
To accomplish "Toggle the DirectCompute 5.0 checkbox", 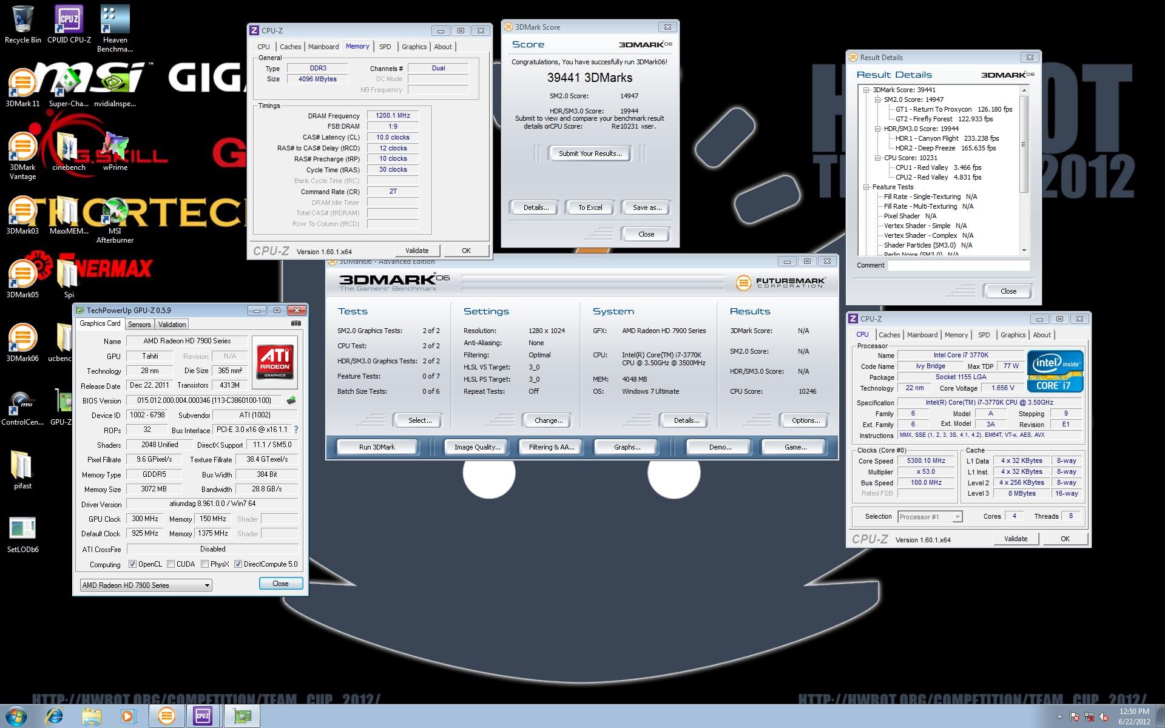I will pos(238,564).
